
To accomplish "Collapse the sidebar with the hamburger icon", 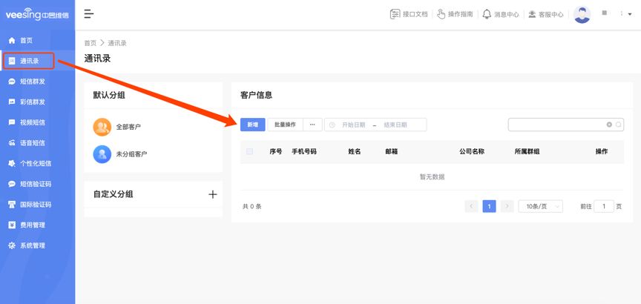I will pyautogui.click(x=89, y=14).
